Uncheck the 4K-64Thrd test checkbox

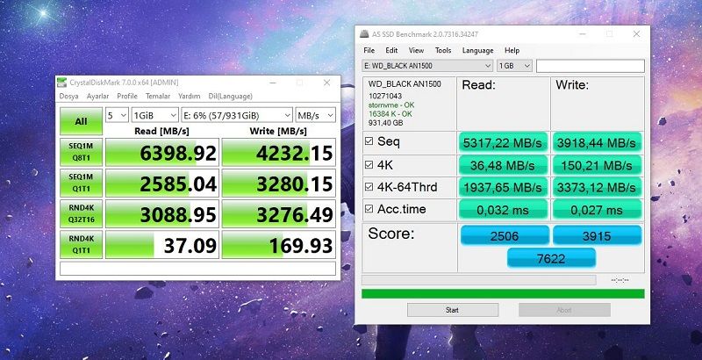(x=369, y=187)
